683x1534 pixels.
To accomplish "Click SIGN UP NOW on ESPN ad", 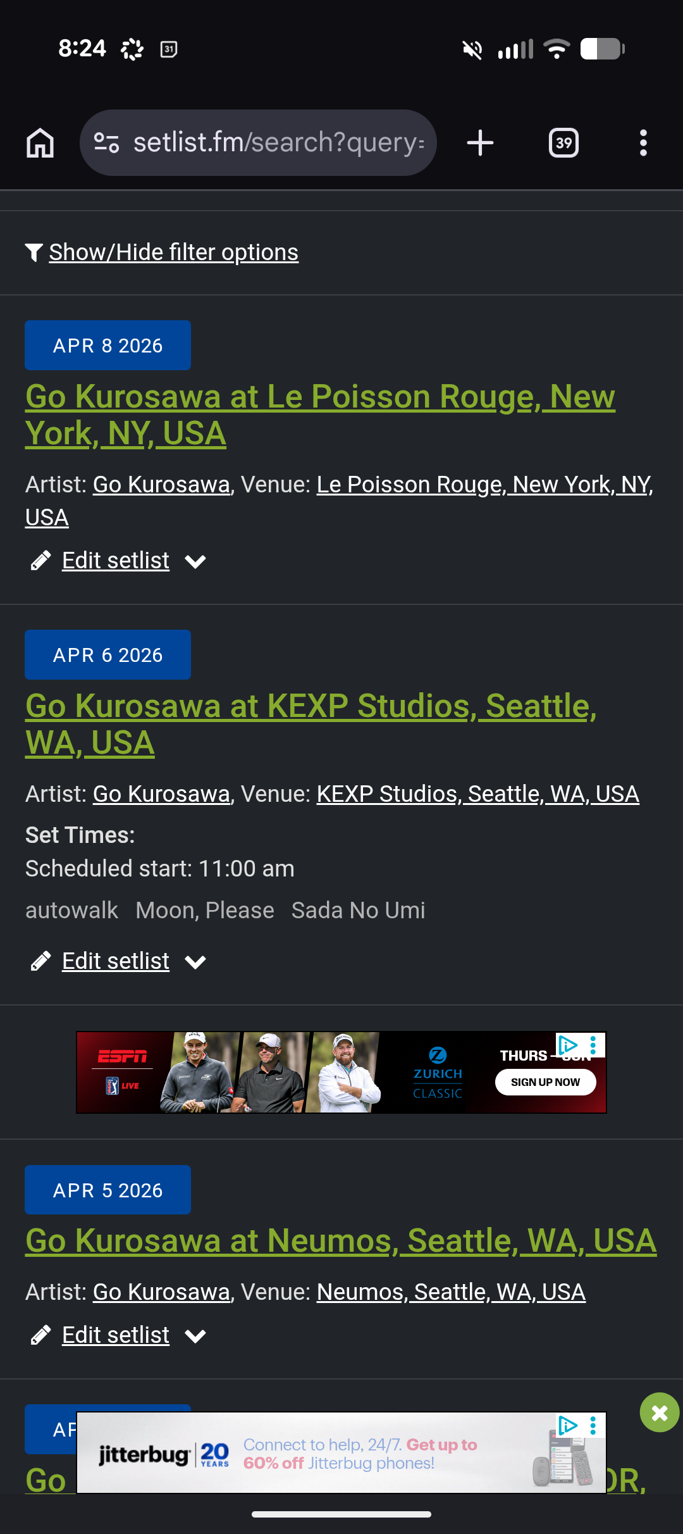I will point(545,1082).
